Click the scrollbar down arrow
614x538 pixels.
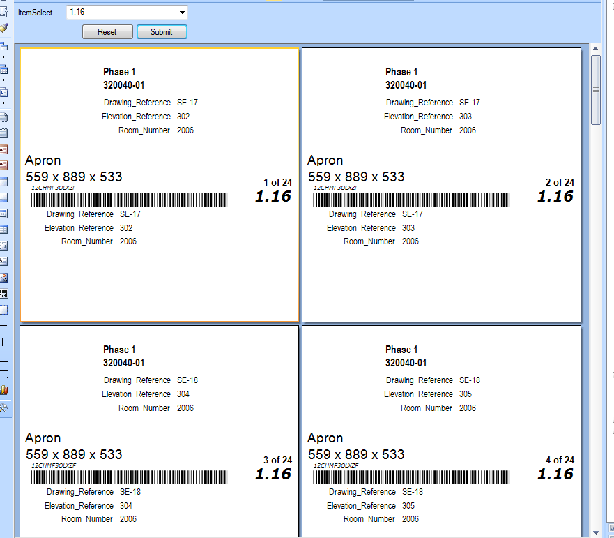pyautogui.click(x=596, y=532)
